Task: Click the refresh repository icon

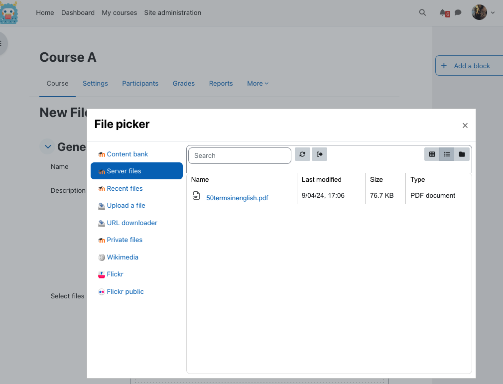Action: click(x=302, y=154)
